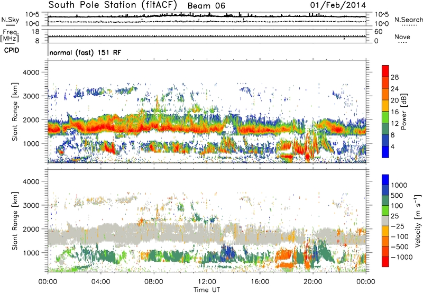Click the red segment of the Power color bar
This screenshot has width=423, height=293.
(x=385, y=71)
